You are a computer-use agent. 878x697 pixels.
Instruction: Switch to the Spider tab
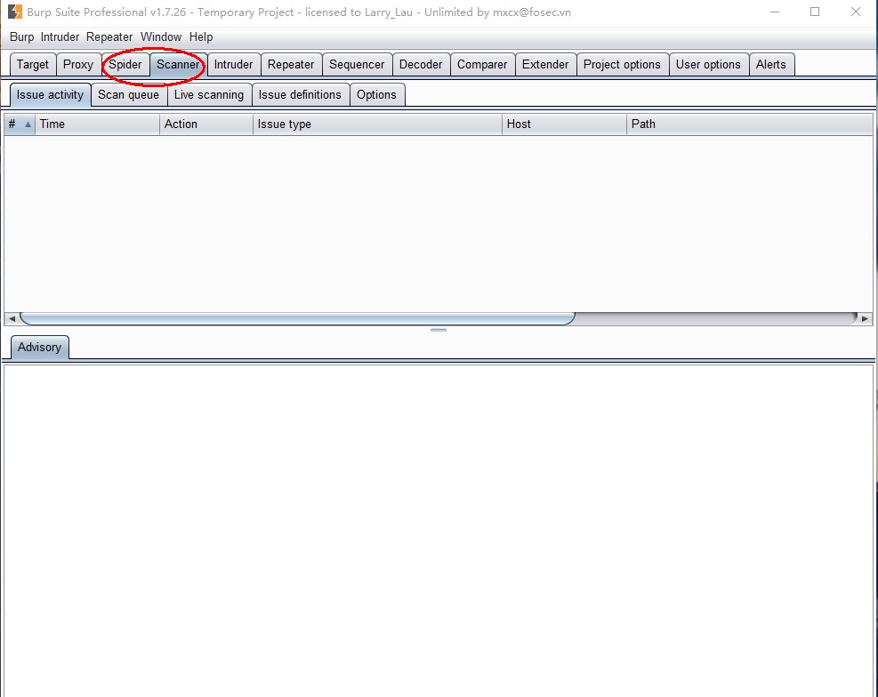click(x=125, y=64)
